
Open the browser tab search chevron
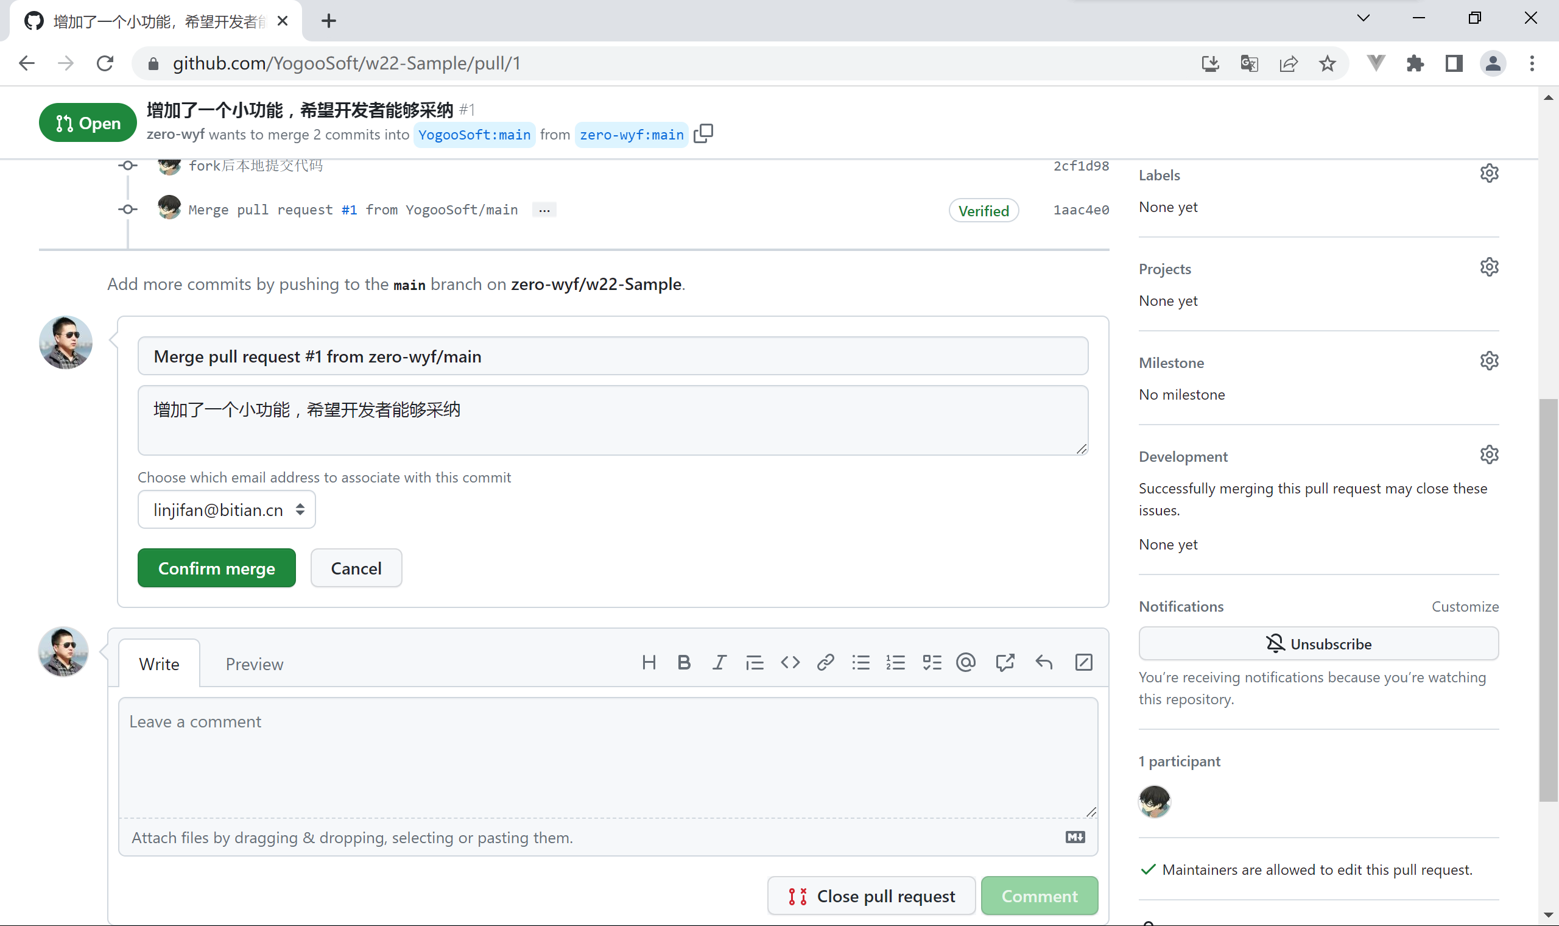[1363, 18]
